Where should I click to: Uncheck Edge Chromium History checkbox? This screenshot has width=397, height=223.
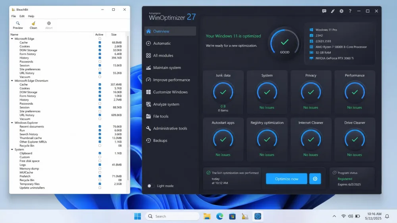pos(100,100)
